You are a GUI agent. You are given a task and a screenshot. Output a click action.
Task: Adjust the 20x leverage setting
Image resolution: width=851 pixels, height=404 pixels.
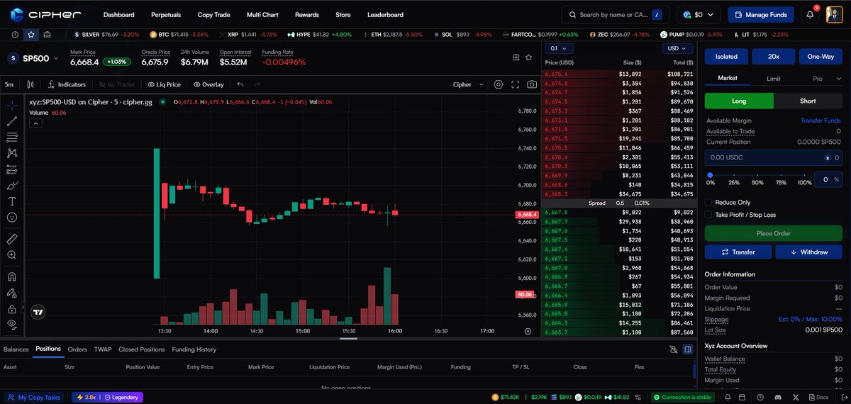(773, 57)
